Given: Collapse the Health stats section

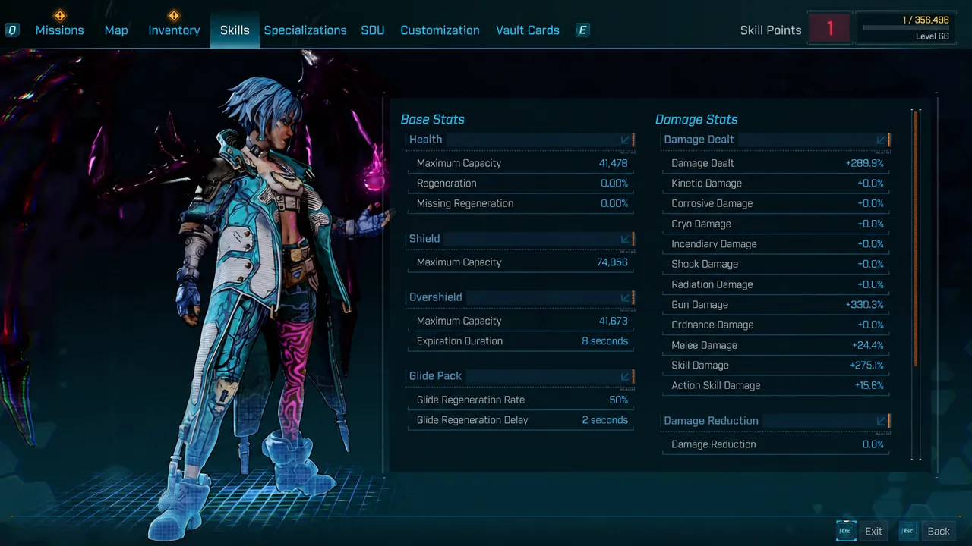Looking at the screenshot, I should (x=626, y=140).
